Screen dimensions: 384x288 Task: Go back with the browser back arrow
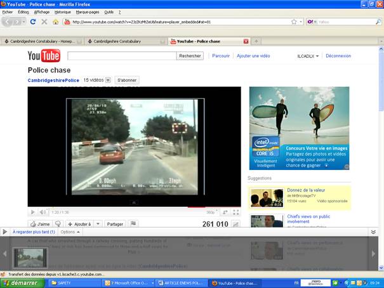8,22
